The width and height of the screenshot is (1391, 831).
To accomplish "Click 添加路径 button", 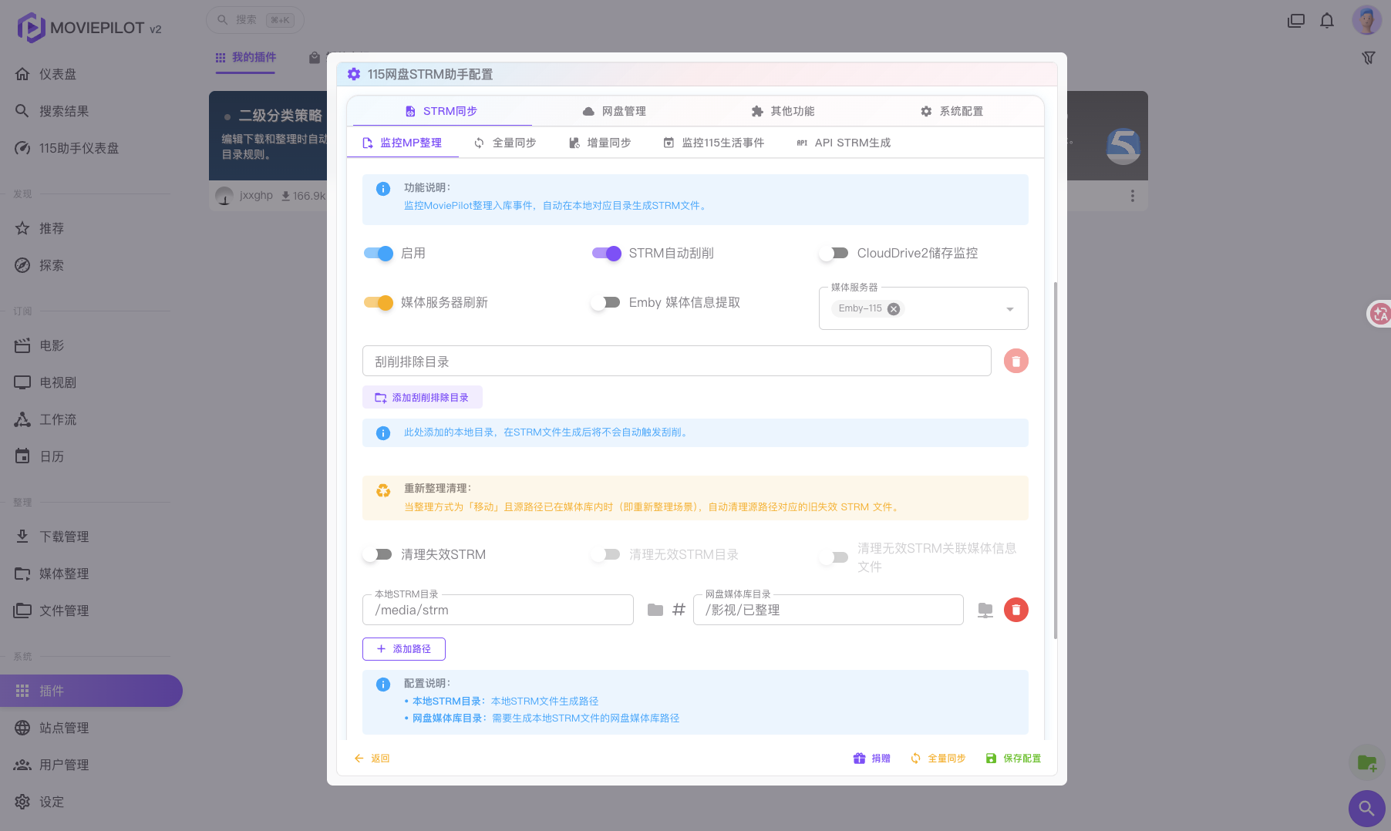I will (404, 649).
